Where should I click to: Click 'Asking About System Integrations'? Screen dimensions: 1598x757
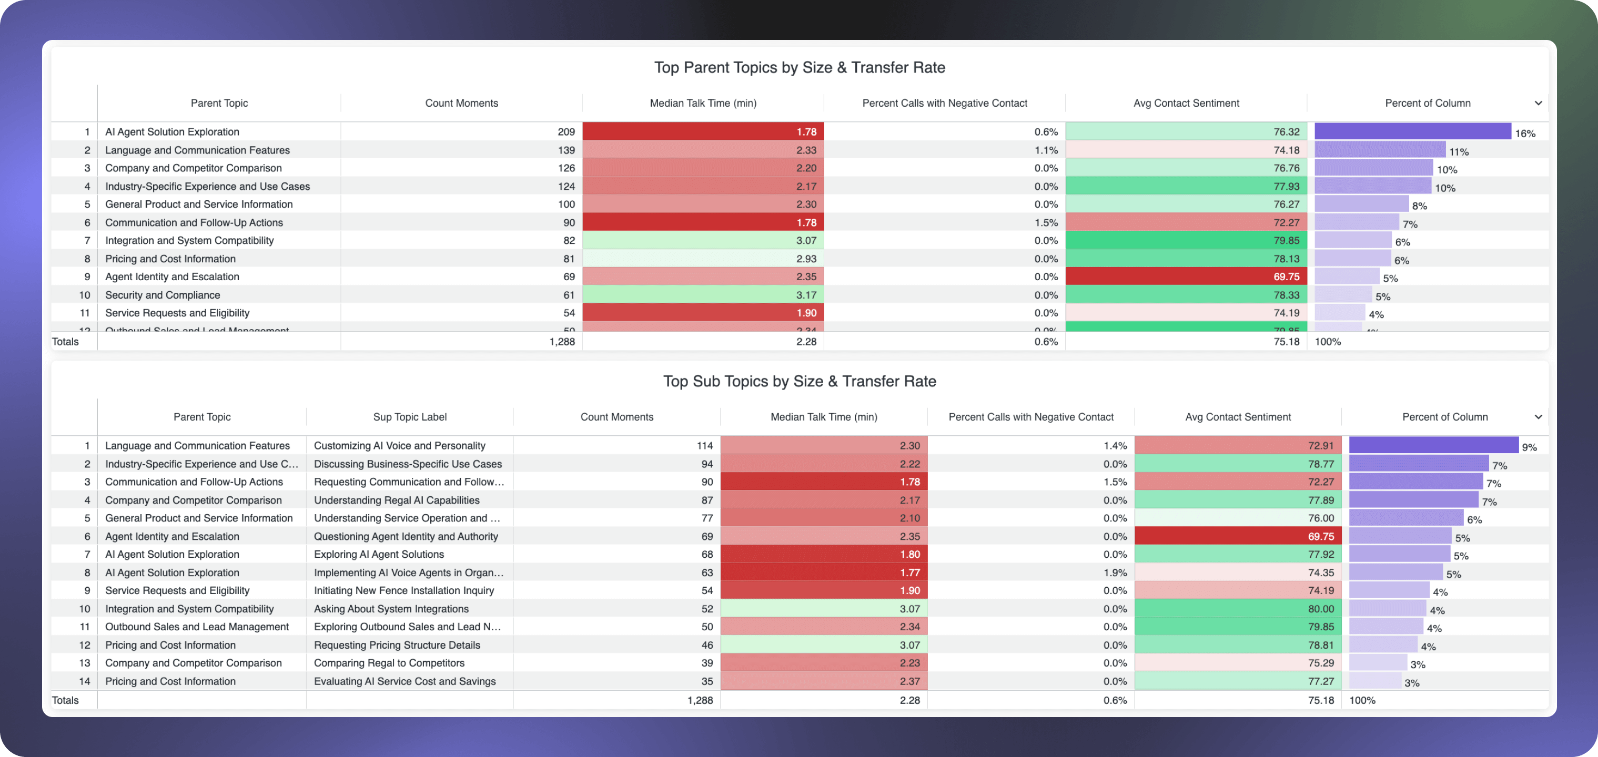pyautogui.click(x=391, y=608)
